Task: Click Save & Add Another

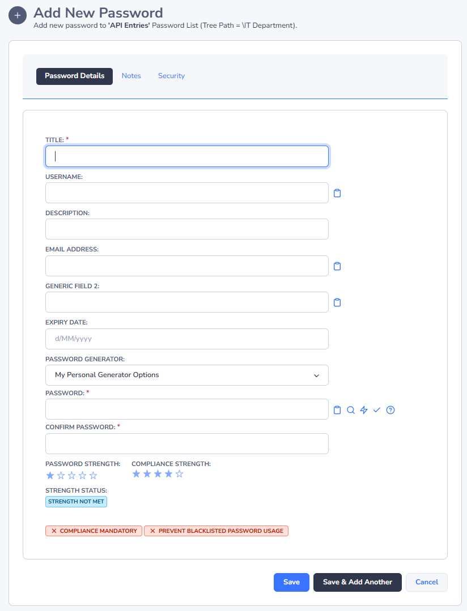Action: click(357, 582)
